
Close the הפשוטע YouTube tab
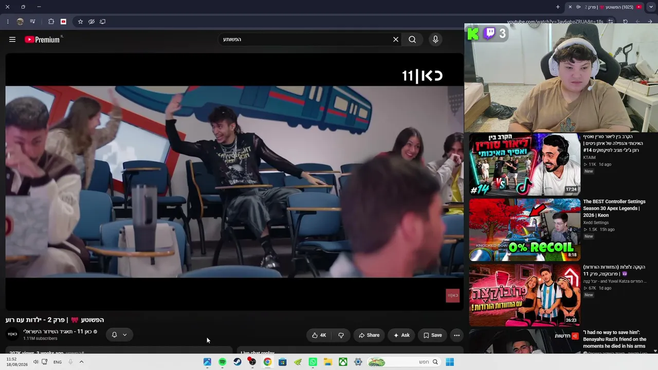[570, 7]
